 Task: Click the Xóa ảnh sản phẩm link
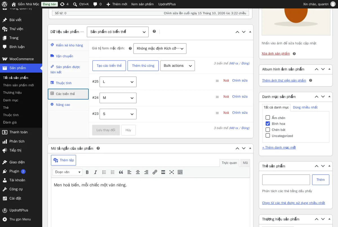pos(276,54)
